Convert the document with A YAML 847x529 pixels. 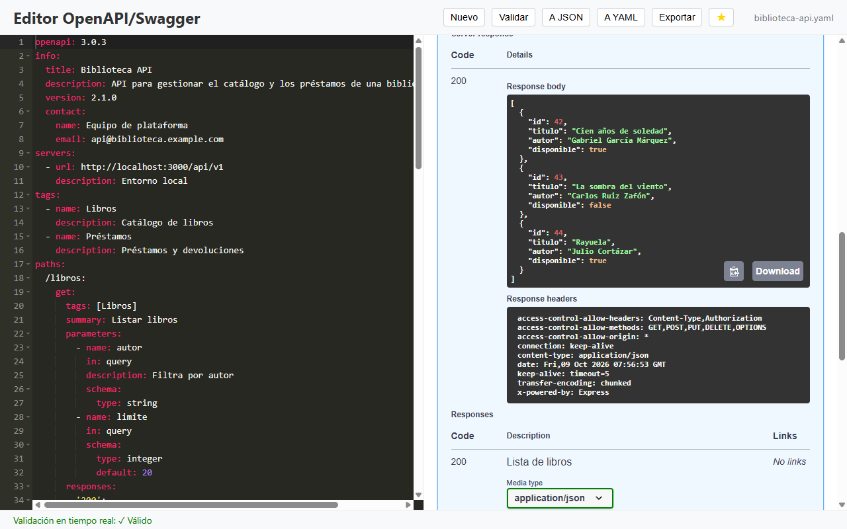[x=621, y=17]
